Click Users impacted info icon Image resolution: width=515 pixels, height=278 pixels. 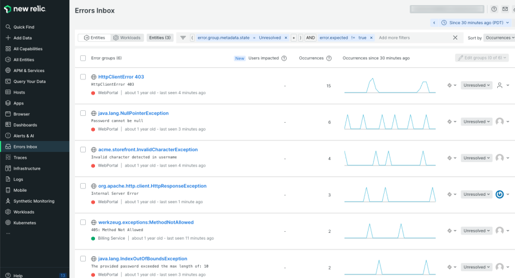[284, 58]
